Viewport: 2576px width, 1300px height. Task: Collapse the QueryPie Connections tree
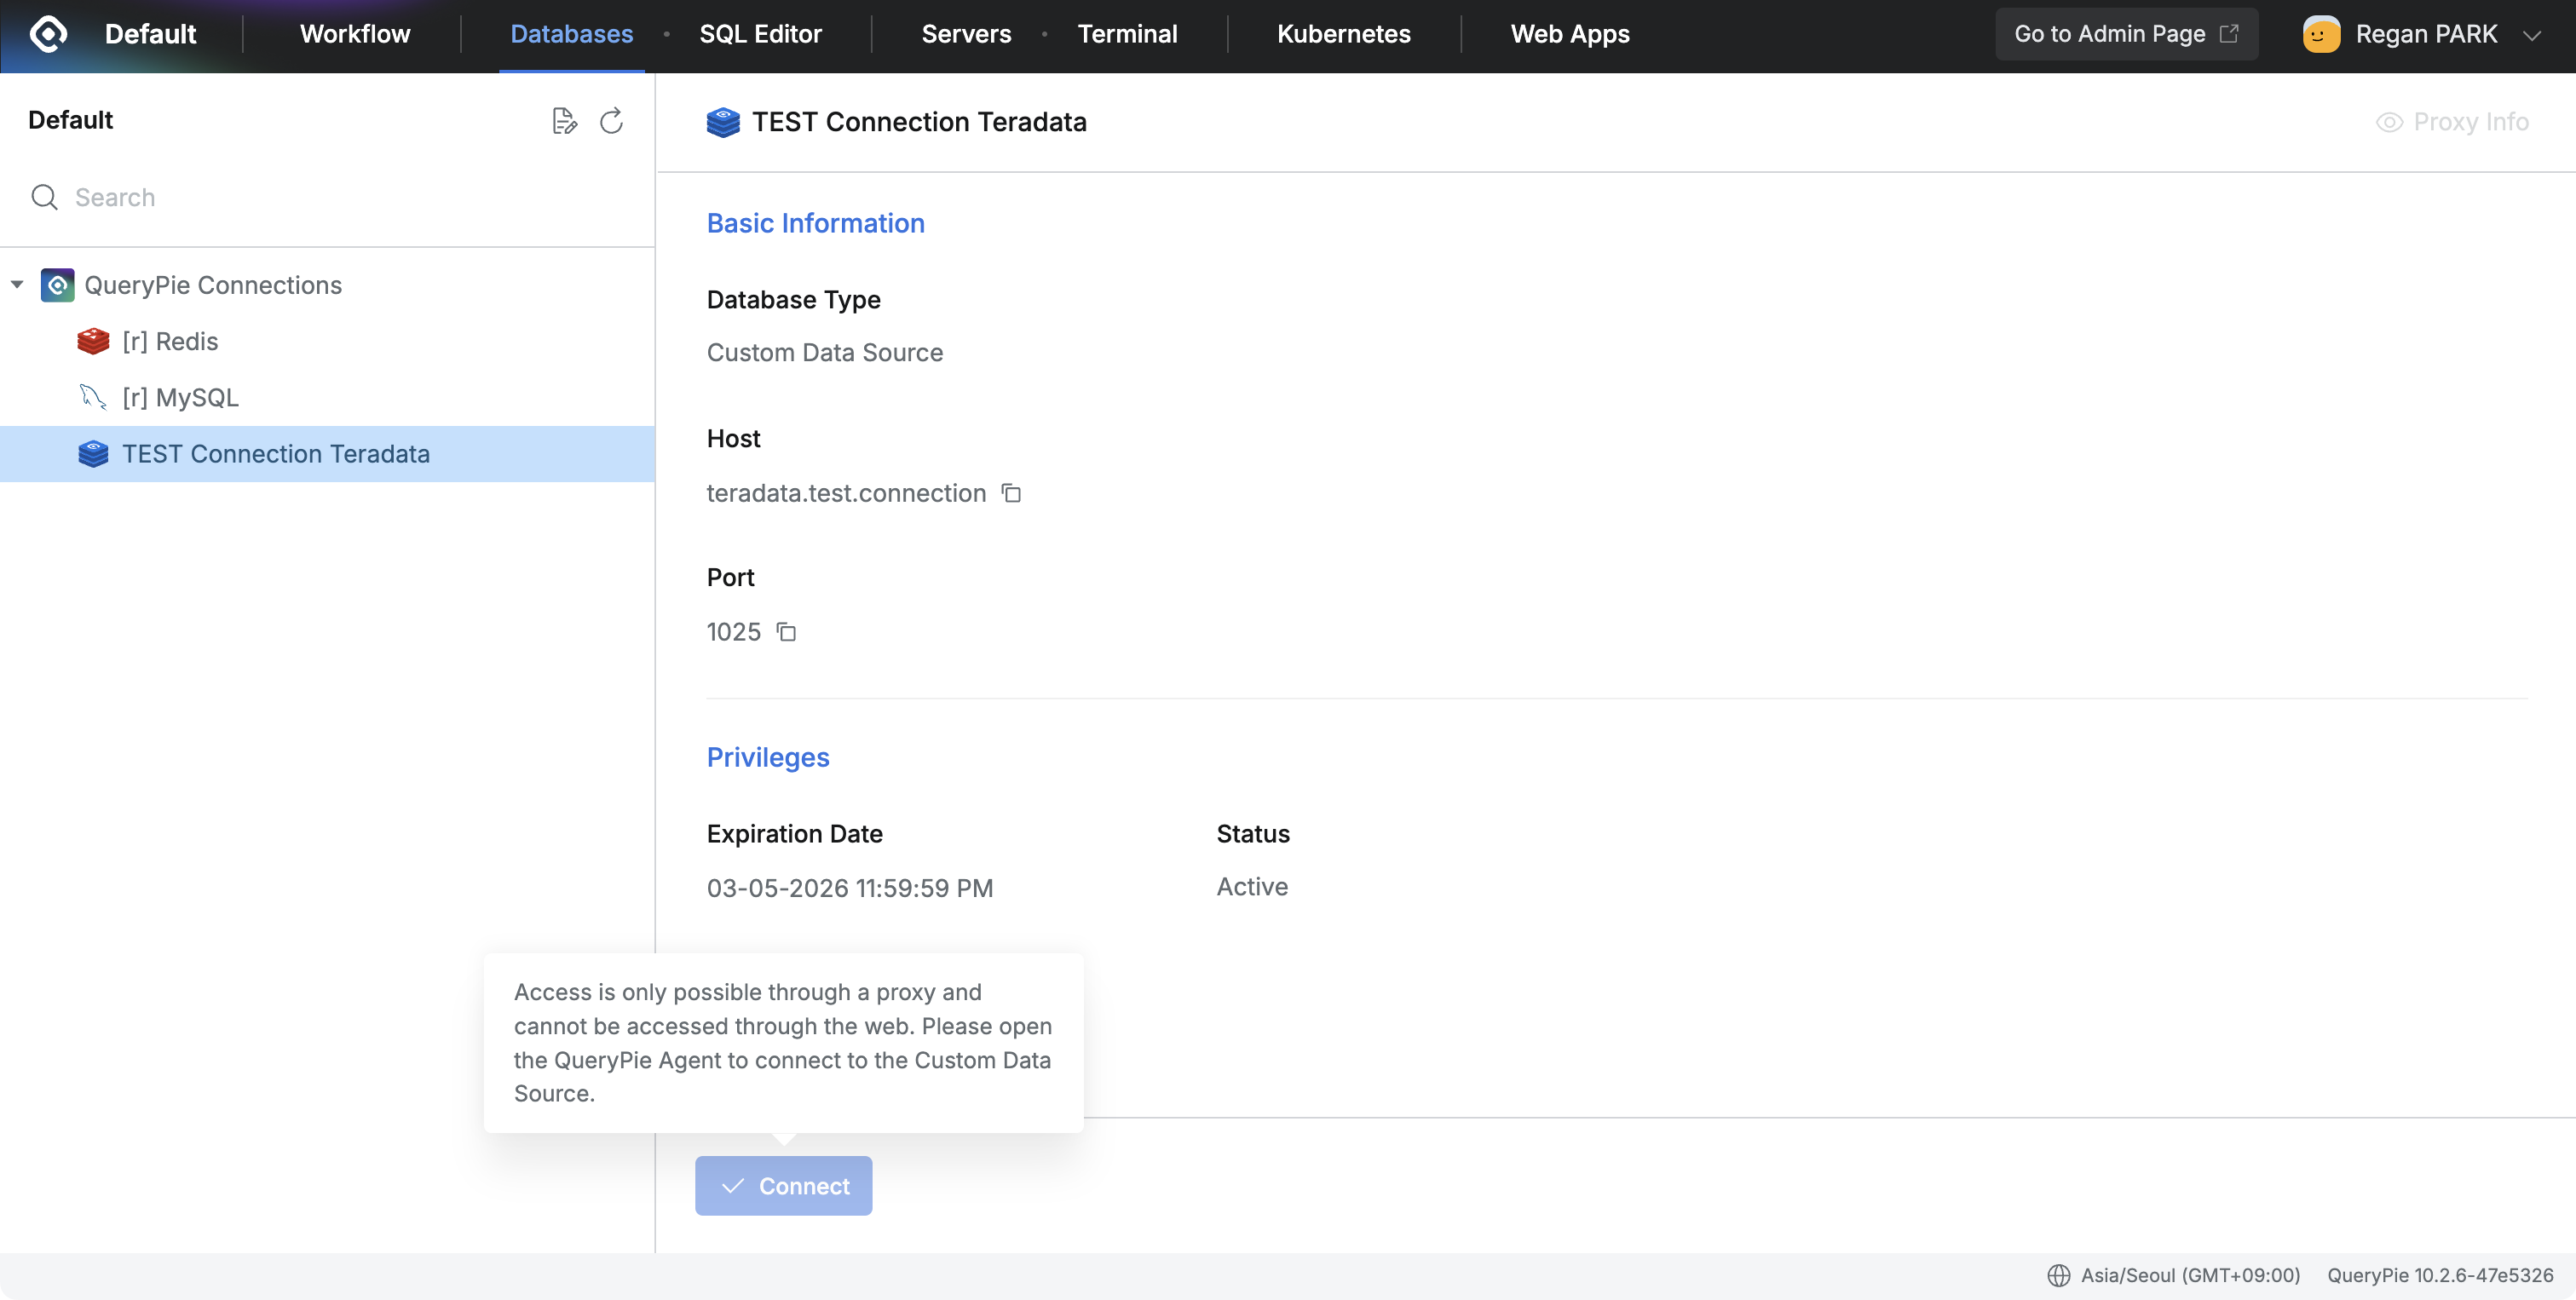click(x=17, y=285)
